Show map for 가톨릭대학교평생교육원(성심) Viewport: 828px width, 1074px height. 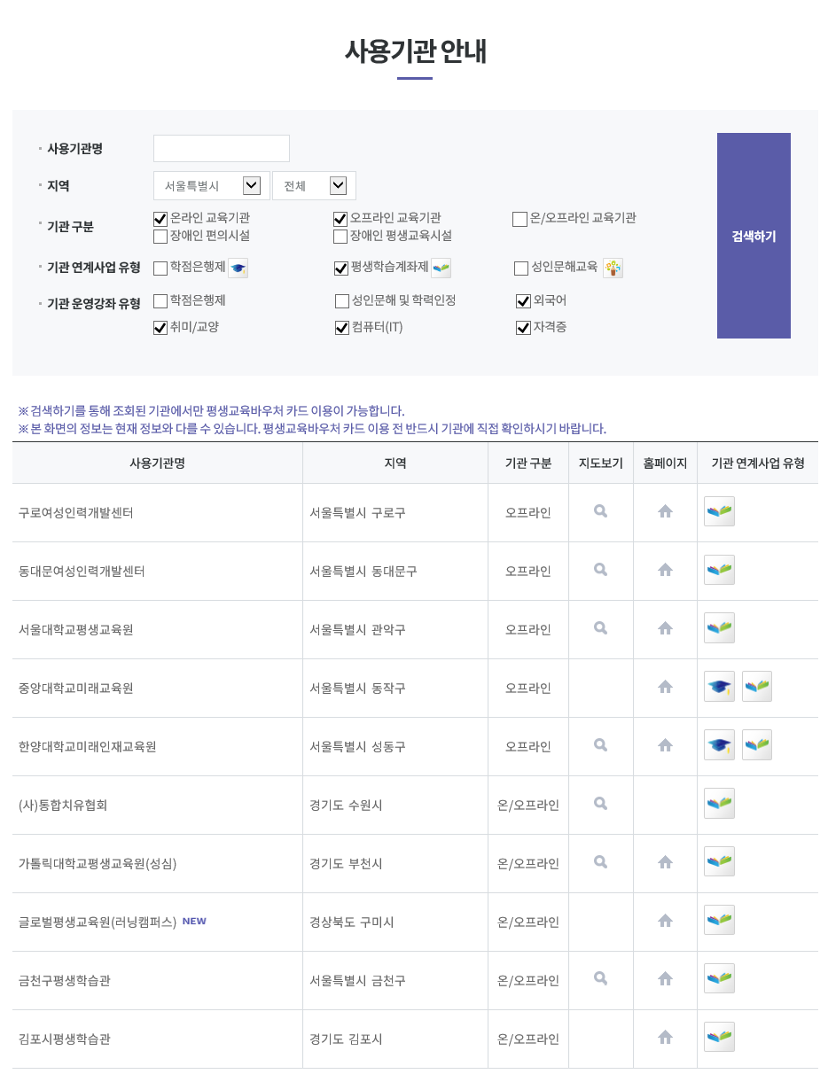[x=600, y=862]
